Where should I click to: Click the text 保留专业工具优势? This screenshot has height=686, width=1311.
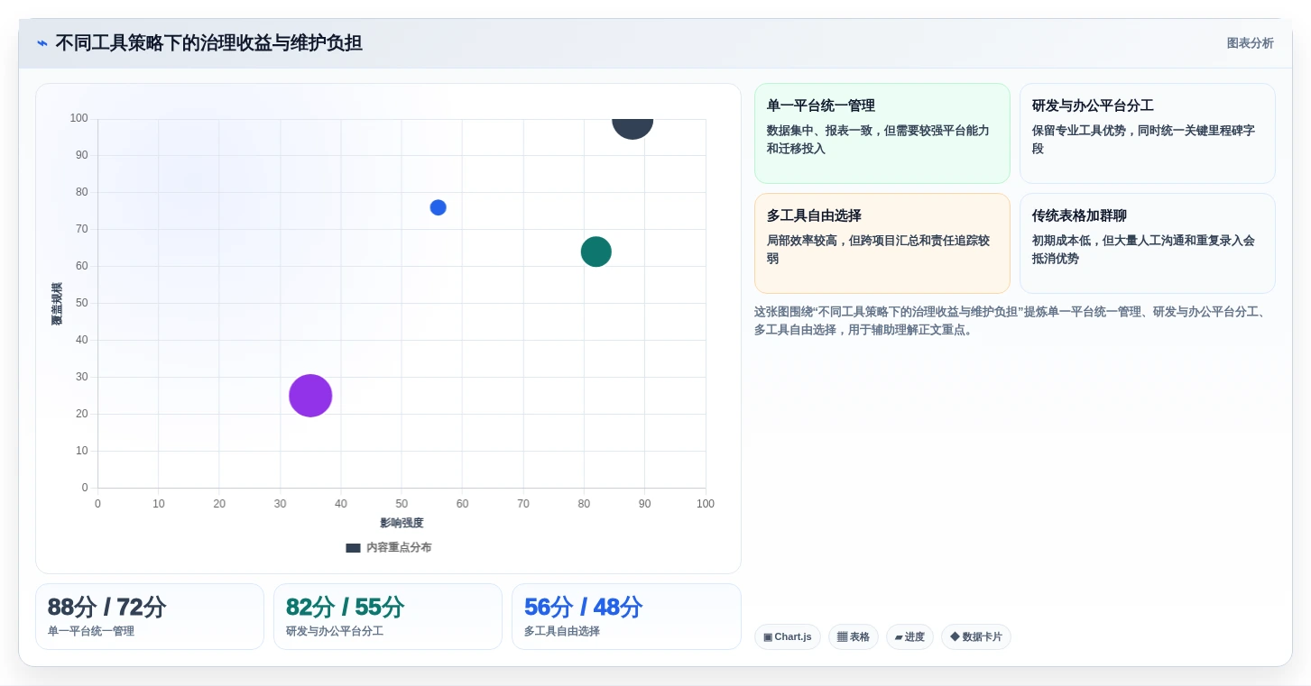[1081, 131]
